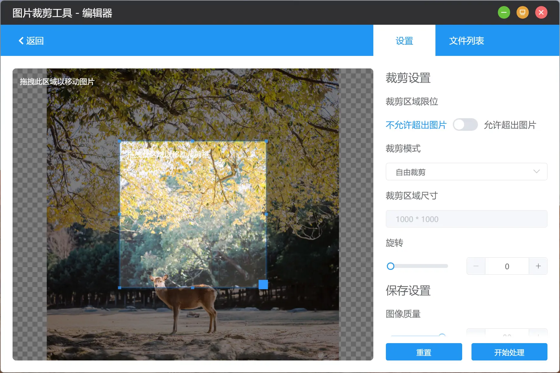Click the 重置 button to reset settings
The height and width of the screenshot is (373, 560).
[424, 352]
